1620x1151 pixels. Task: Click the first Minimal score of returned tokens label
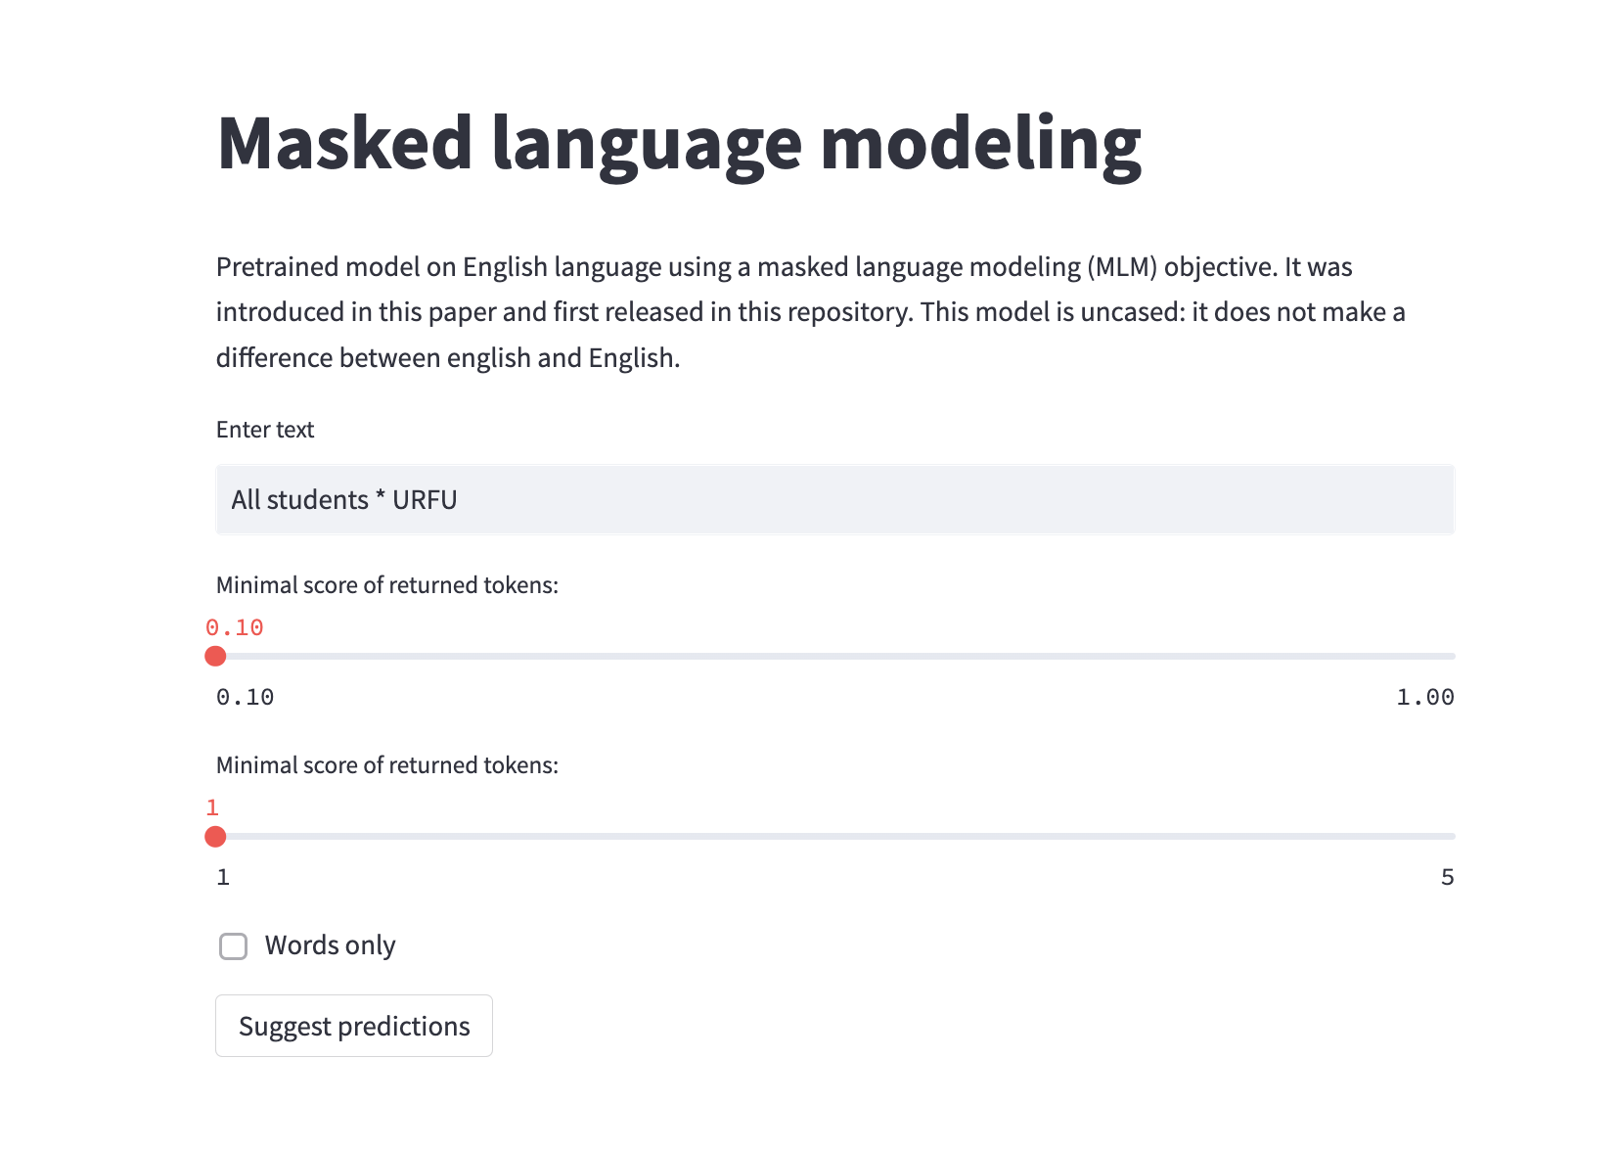click(x=387, y=585)
